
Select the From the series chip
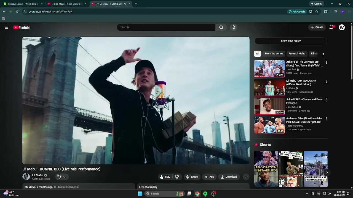pyautogui.click(x=274, y=54)
